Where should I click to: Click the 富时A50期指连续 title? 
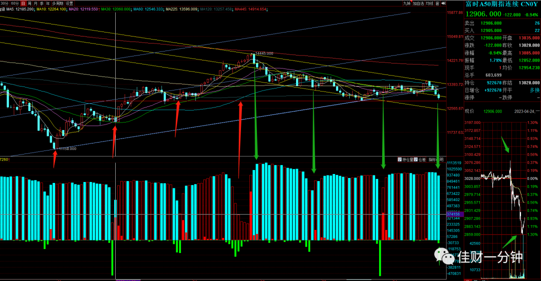tap(492, 4)
